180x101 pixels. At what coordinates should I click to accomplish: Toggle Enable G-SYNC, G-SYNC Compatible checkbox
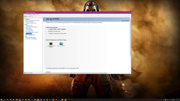pos(48,29)
